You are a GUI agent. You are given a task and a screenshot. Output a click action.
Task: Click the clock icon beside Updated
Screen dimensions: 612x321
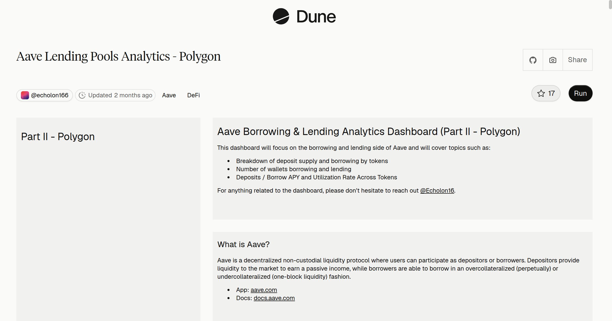coord(82,95)
